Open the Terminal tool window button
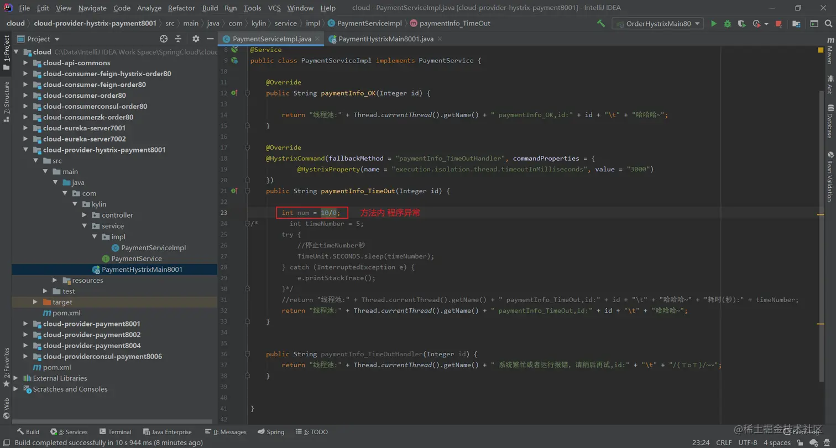Viewport: 836px width, 448px height. 115,432
